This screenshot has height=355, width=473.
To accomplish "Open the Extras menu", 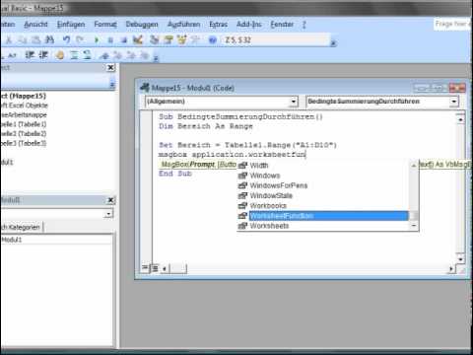I will click(219, 25).
